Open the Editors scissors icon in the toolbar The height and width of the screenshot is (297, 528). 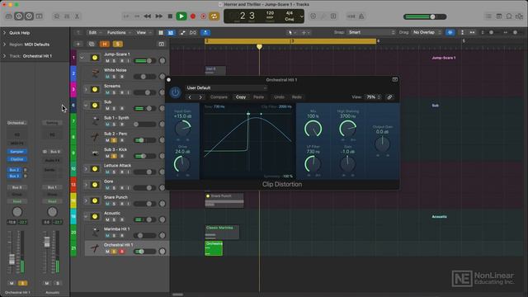[x=77, y=16]
